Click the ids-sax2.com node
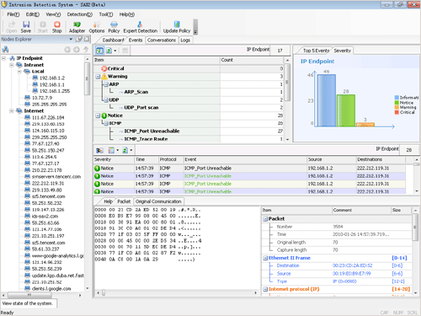Image resolution: width=421 pixels, height=316 pixels. pyautogui.click(x=45, y=217)
